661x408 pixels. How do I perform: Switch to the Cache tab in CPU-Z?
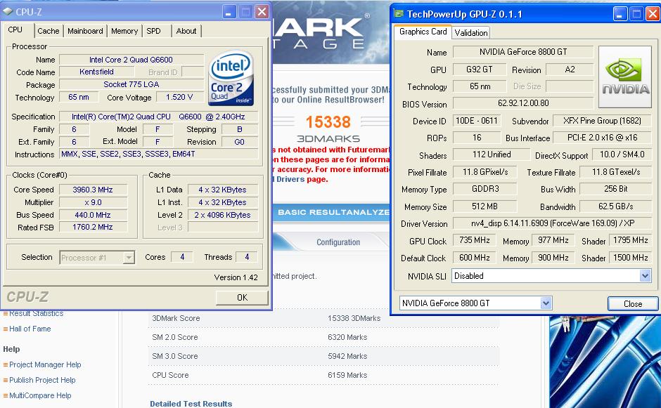point(48,31)
